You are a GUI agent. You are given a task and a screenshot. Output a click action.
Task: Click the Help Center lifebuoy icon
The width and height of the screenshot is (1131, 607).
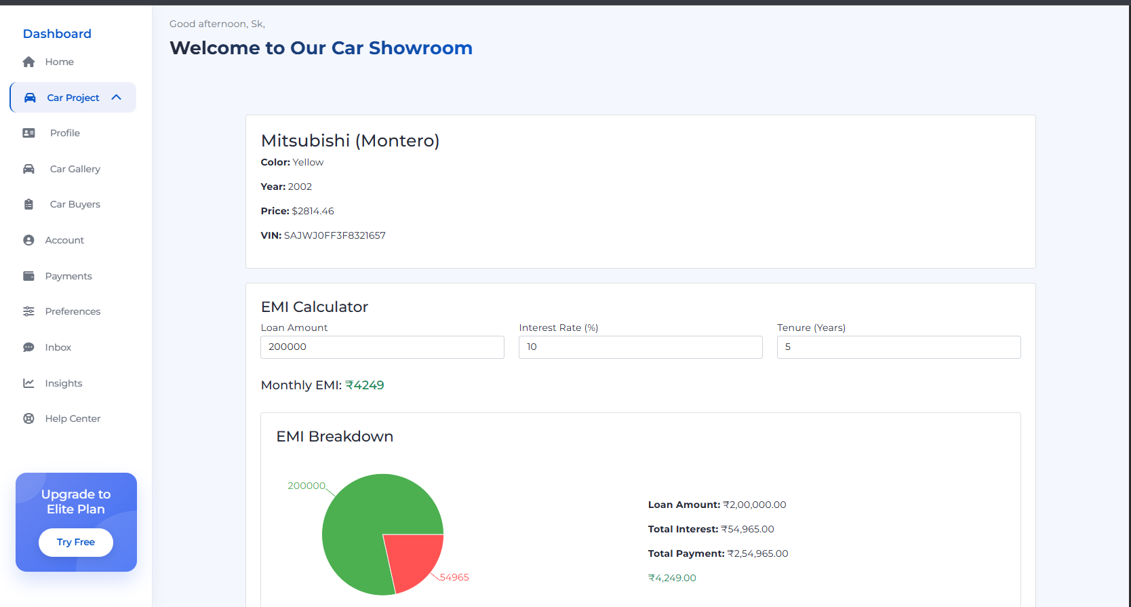coord(28,418)
